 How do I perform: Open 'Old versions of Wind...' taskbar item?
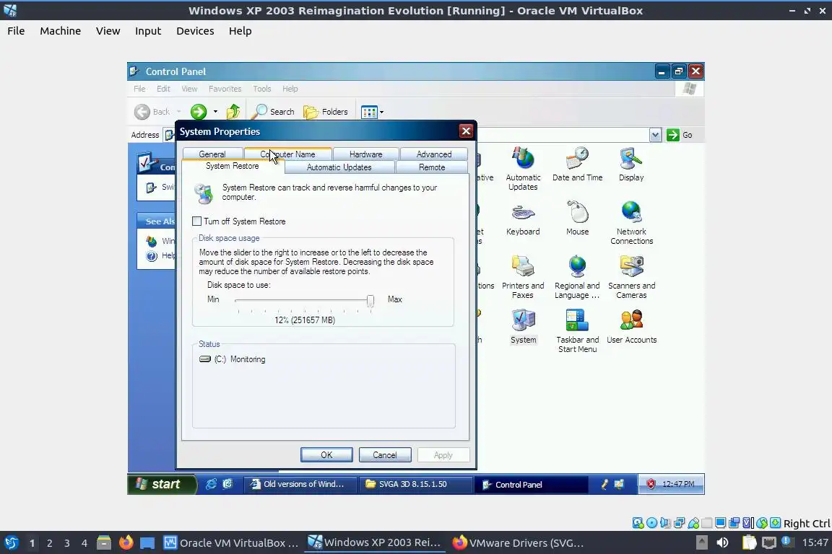(x=299, y=484)
